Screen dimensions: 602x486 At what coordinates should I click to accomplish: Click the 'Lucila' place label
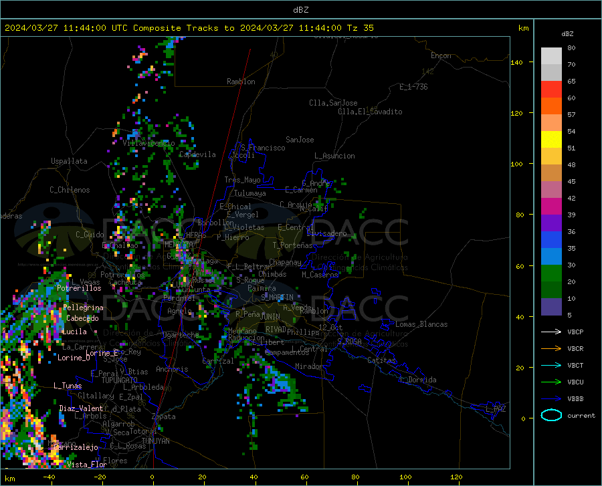(74, 332)
